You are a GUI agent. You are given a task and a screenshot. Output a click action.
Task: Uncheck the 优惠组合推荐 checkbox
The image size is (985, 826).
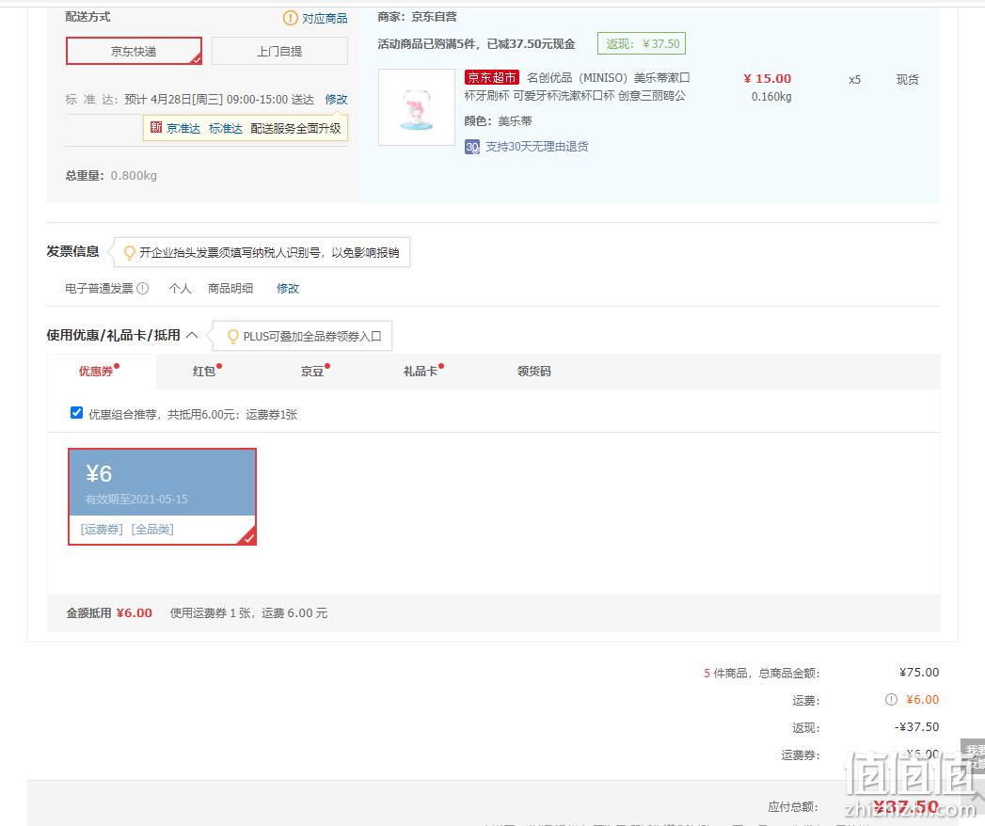(x=76, y=413)
